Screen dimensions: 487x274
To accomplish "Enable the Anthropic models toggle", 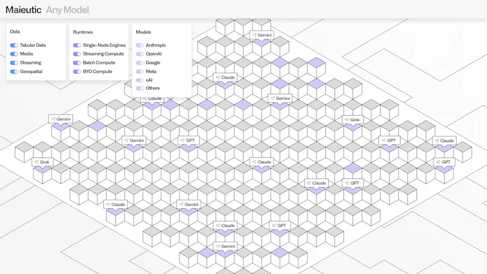I will (140, 45).
